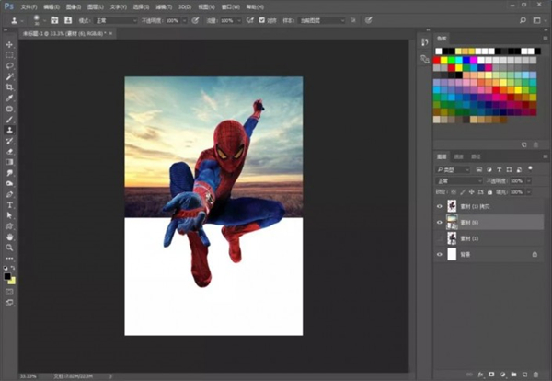552x381 pixels.
Task: Select the Move tool
Action: [x=9, y=44]
